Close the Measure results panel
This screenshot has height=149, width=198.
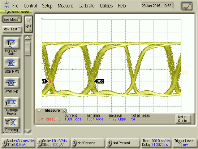coord(64,111)
